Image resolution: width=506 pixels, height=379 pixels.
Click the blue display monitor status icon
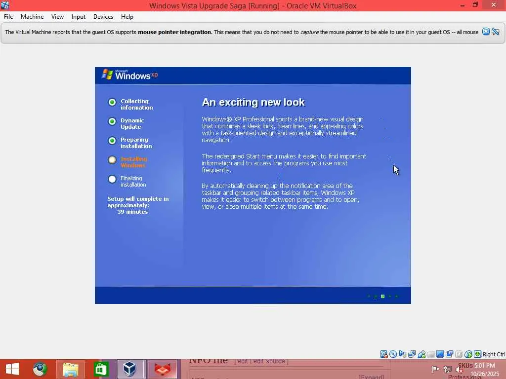coord(440,354)
